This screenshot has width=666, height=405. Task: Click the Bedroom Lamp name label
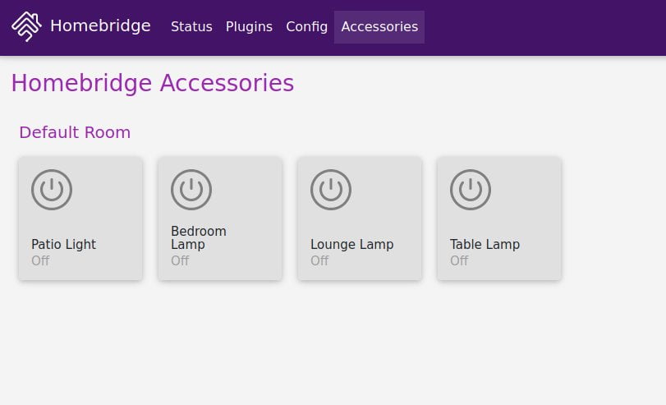coord(199,237)
